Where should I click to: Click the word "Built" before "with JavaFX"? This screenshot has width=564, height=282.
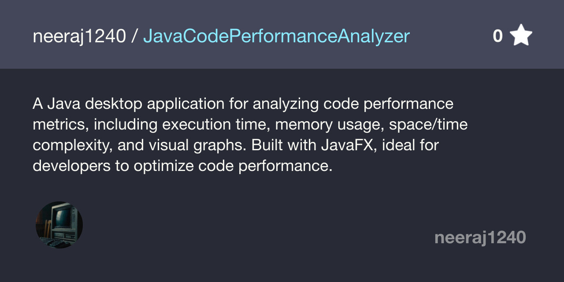pyautogui.click(x=263, y=145)
